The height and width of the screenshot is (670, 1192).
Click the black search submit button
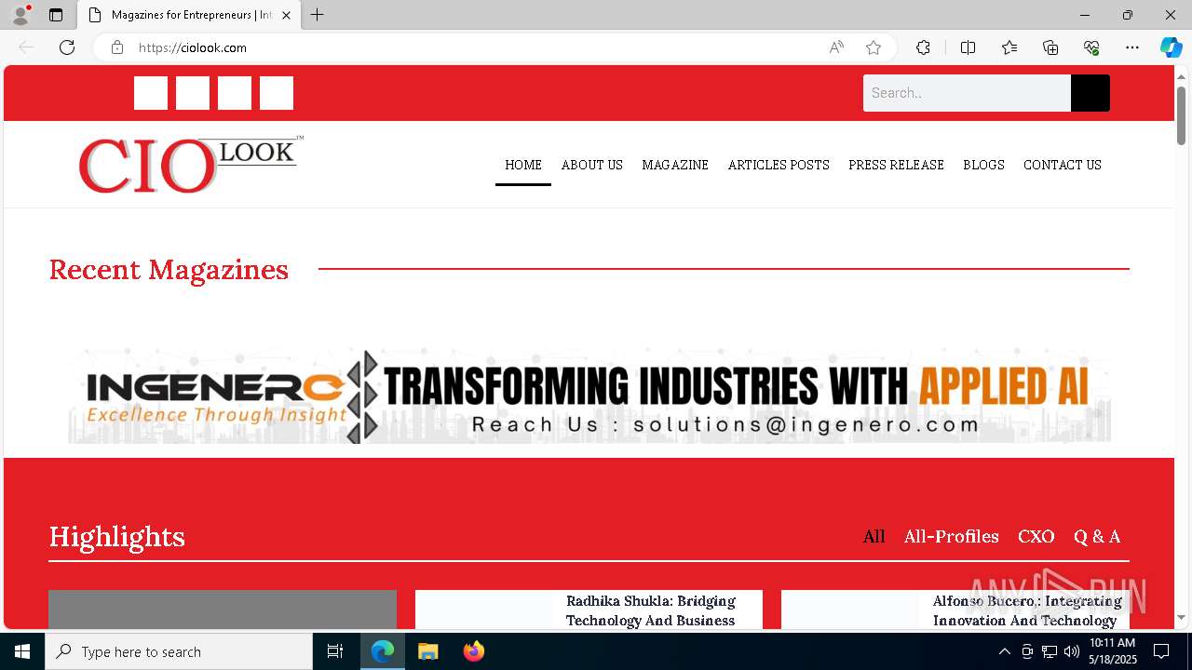[1090, 93]
